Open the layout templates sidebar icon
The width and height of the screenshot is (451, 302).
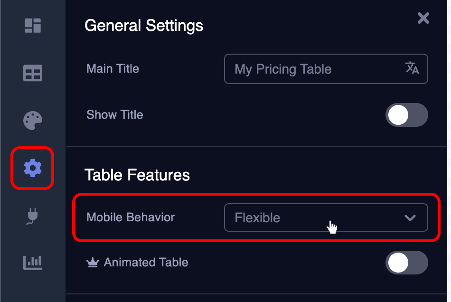(x=33, y=26)
